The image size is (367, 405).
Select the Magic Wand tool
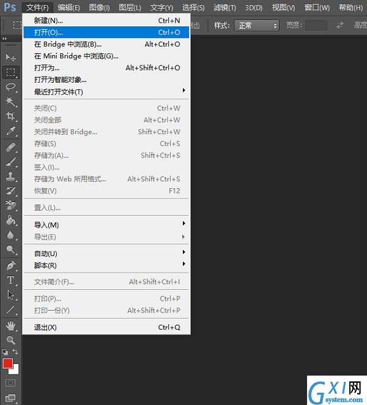(10, 102)
